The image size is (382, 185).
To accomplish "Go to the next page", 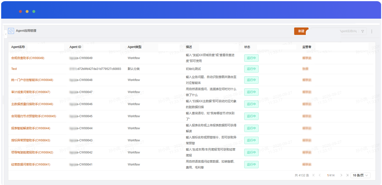I will coord(341,175).
